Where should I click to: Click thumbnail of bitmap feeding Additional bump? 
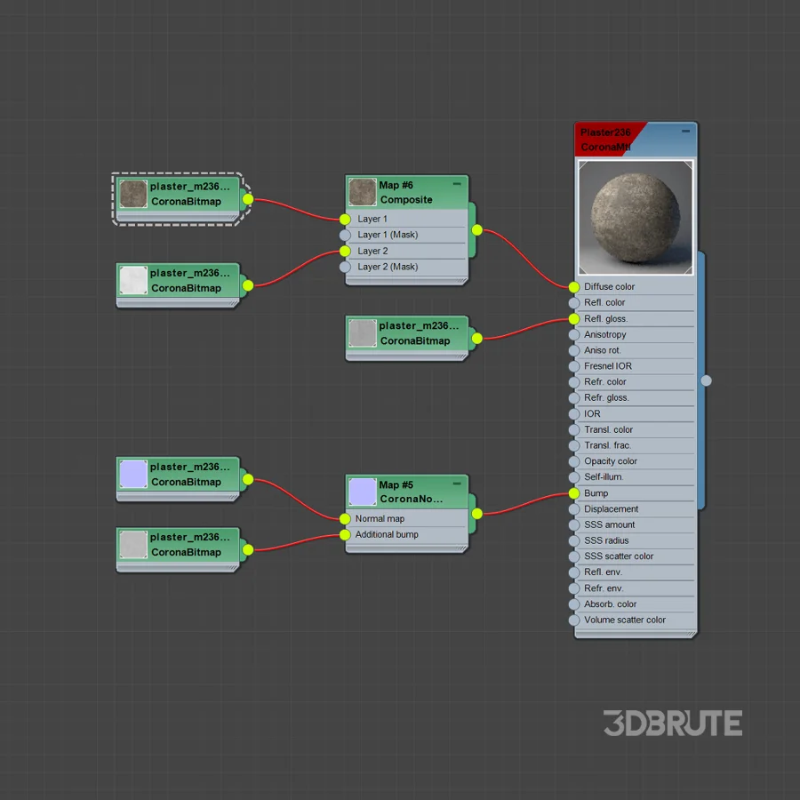(133, 544)
